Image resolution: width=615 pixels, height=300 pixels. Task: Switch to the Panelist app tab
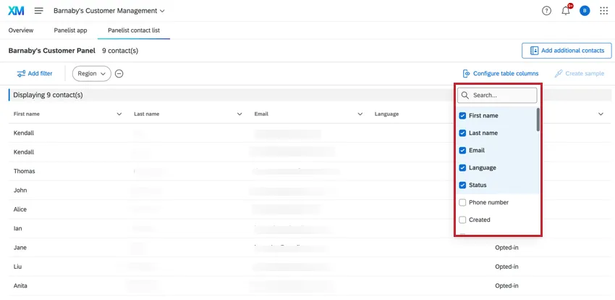pyautogui.click(x=71, y=30)
